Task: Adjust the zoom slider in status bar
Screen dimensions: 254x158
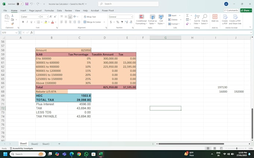Action: point(237,148)
